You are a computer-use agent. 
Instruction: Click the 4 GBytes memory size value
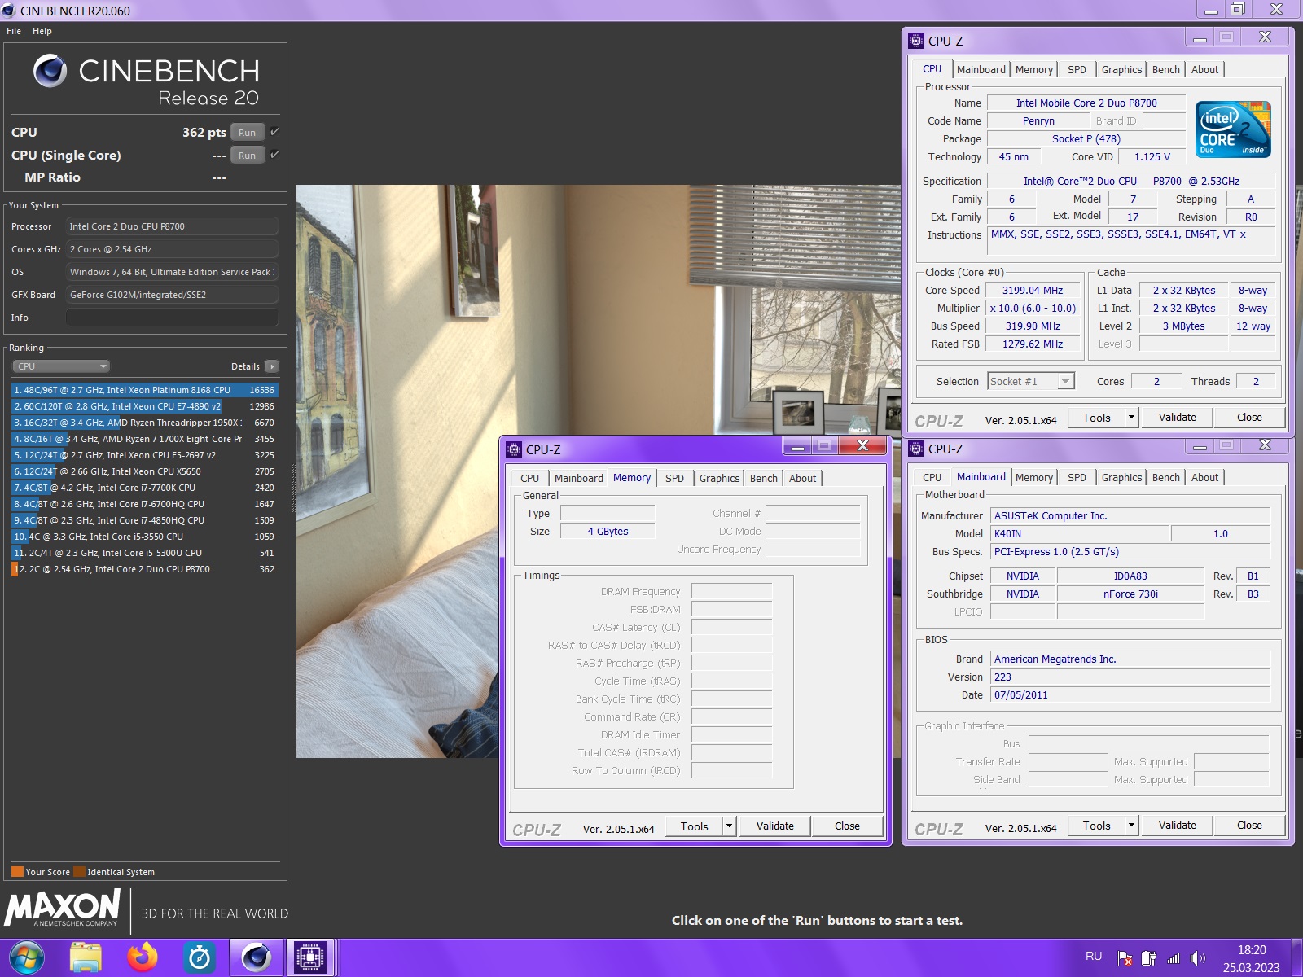tap(608, 532)
